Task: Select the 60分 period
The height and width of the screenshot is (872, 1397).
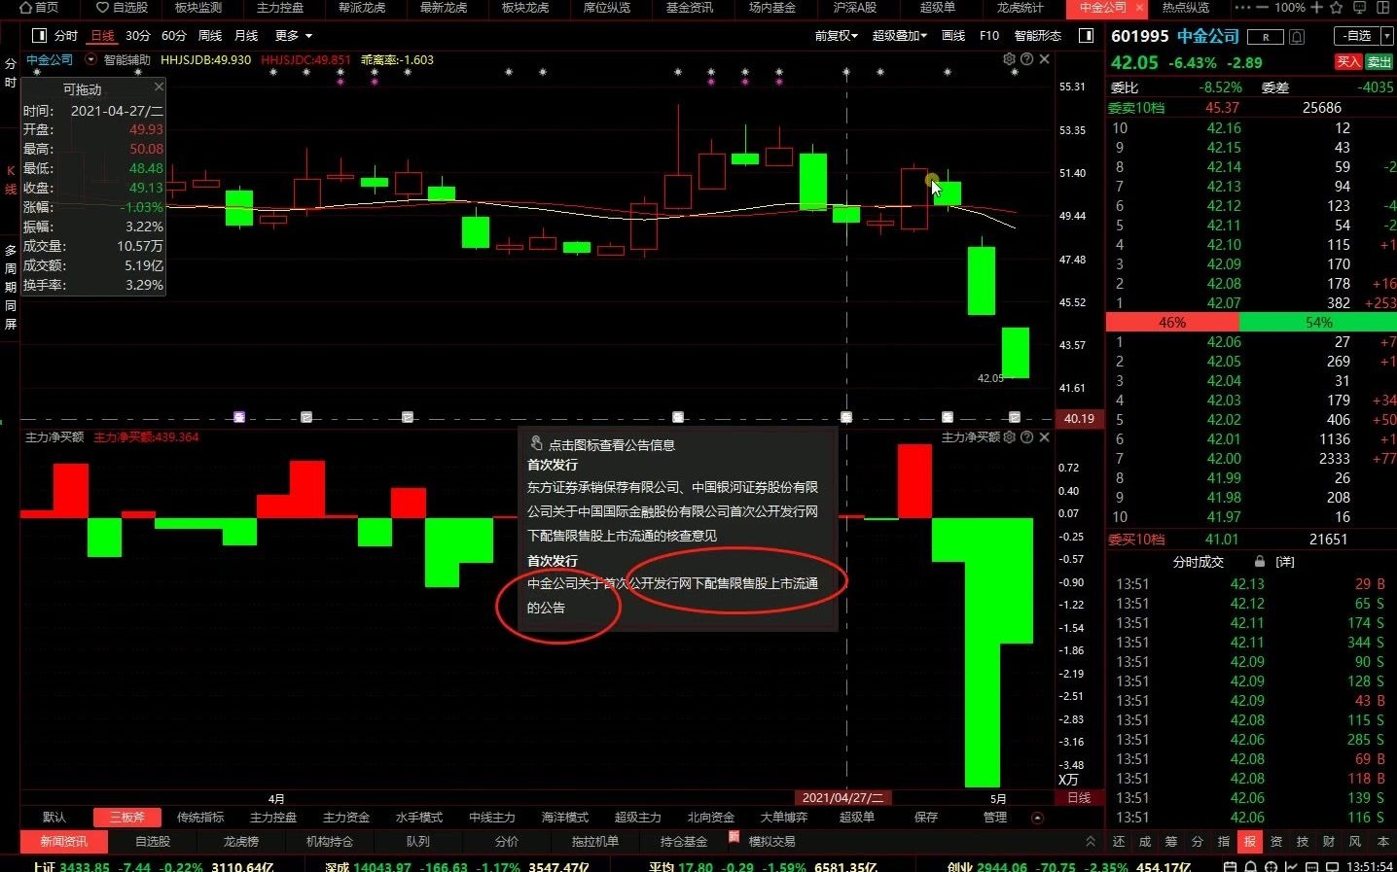Action: coord(174,36)
